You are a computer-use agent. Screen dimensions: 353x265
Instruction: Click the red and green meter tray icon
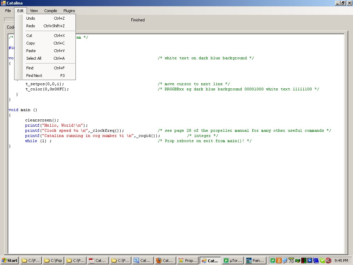click(x=304, y=261)
